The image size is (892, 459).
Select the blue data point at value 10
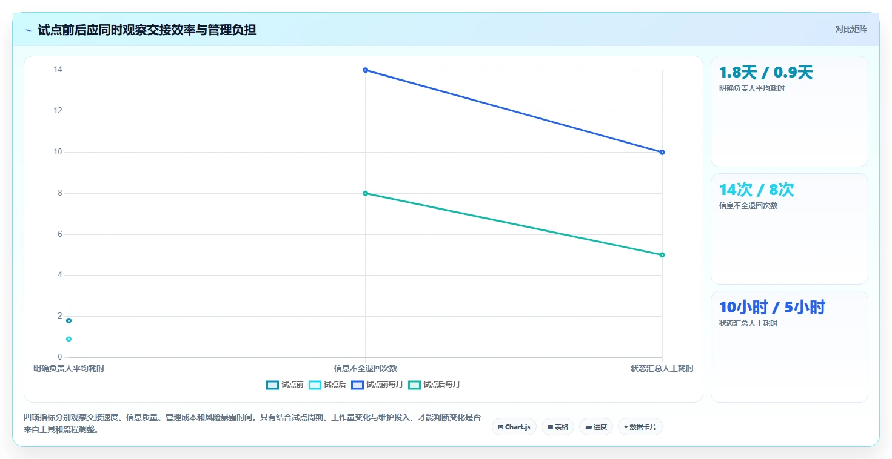[x=662, y=152]
